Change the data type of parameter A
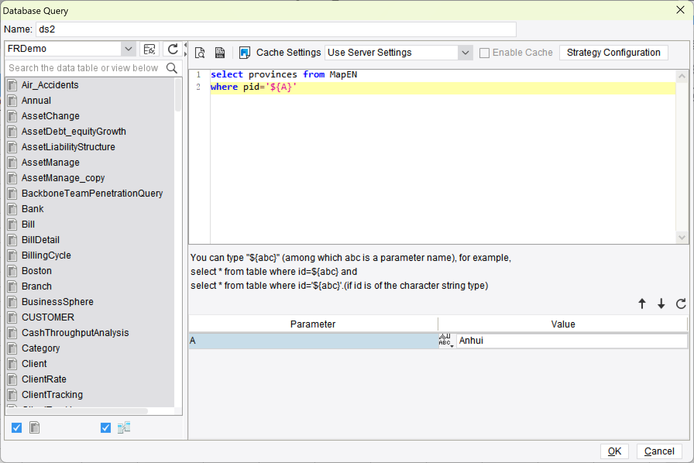This screenshot has height=463, width=694. point(446,340)
